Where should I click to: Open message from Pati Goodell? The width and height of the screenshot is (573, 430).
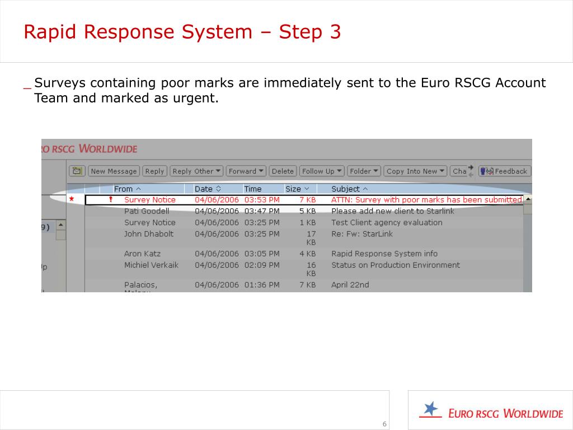pyautogui.click(x=147, y=211)
